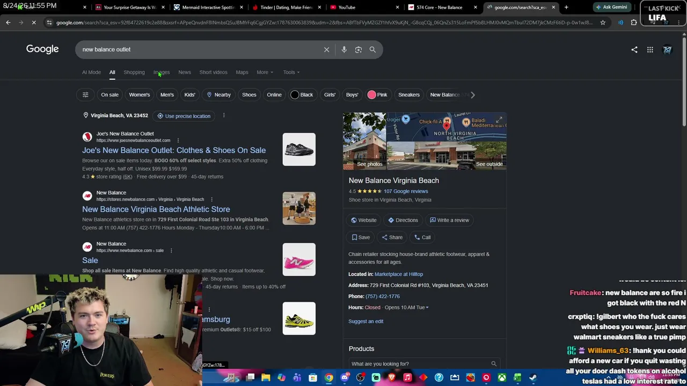Click Suggest an edit link
The image size is (687, 386).
coord(366,322)
